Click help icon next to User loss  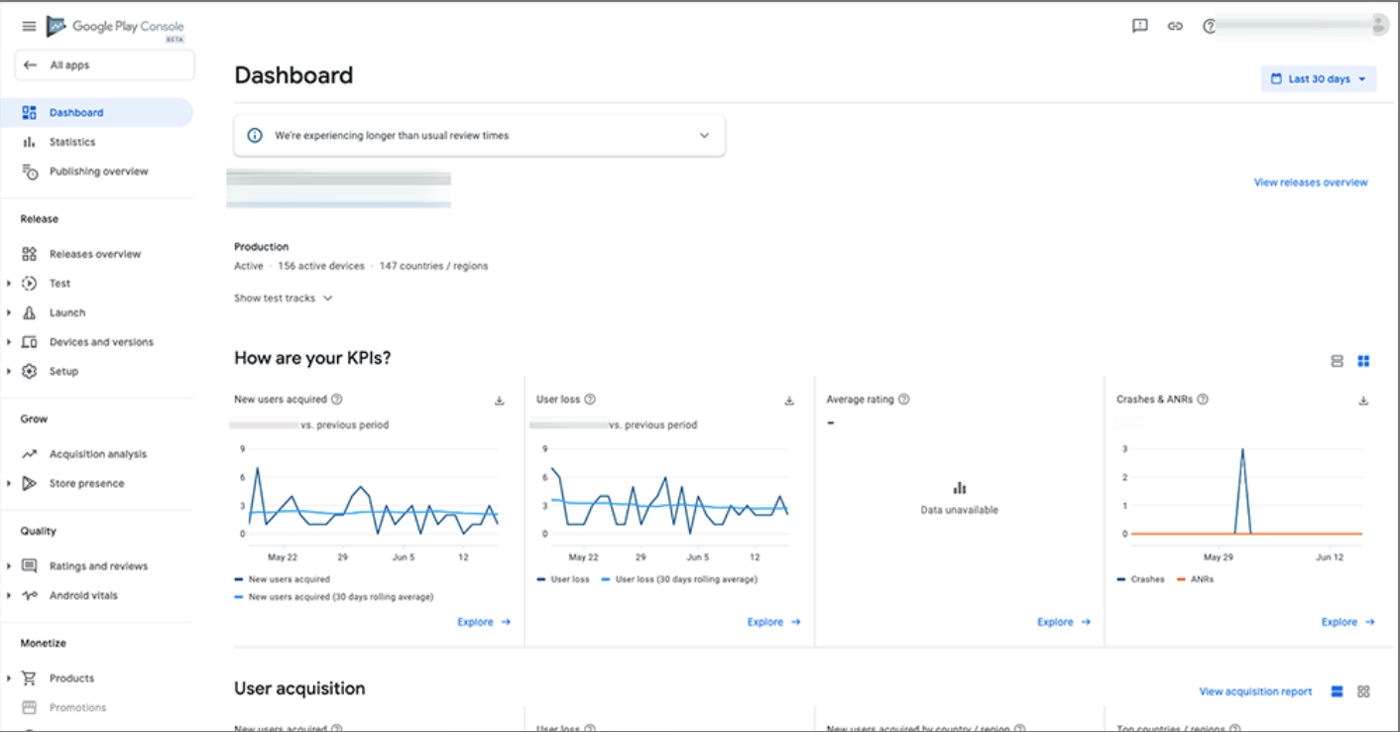tap(590, 400)
